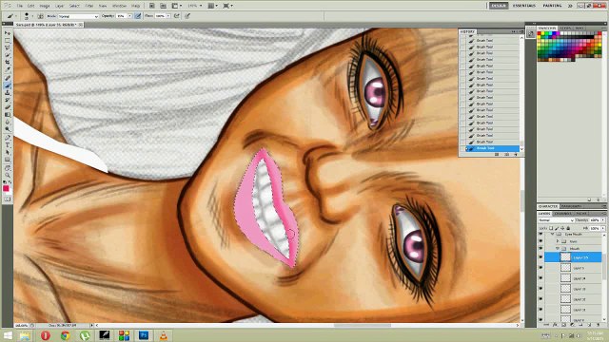Open uTorrent from the taskbar
609x342 pixels.
click(85, 335)
